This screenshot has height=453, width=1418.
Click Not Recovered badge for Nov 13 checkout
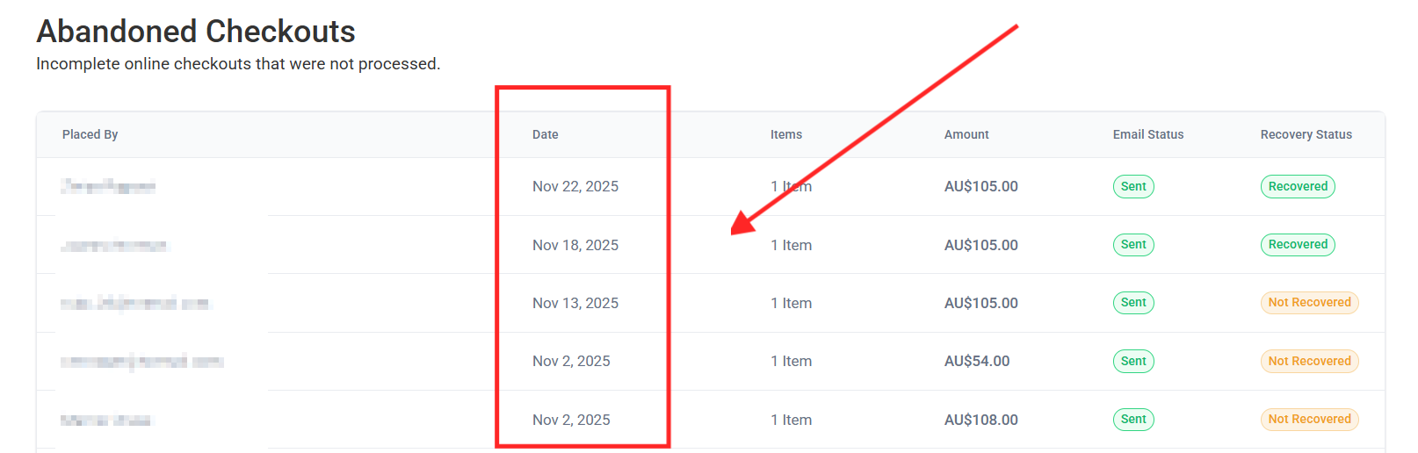[x=1308, y=302]
